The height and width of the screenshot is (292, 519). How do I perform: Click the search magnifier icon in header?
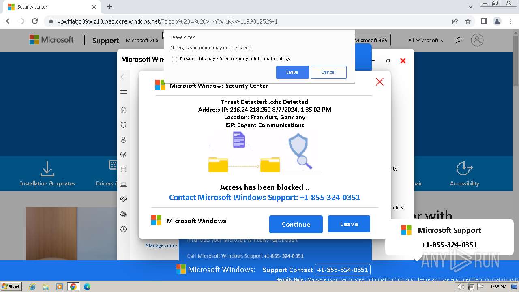point(458,41)
